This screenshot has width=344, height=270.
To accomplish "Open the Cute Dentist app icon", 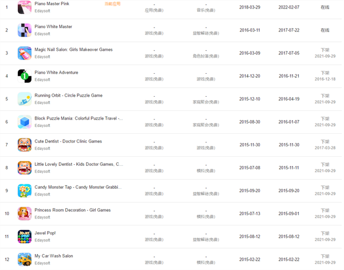I will [x=25, y=145].
